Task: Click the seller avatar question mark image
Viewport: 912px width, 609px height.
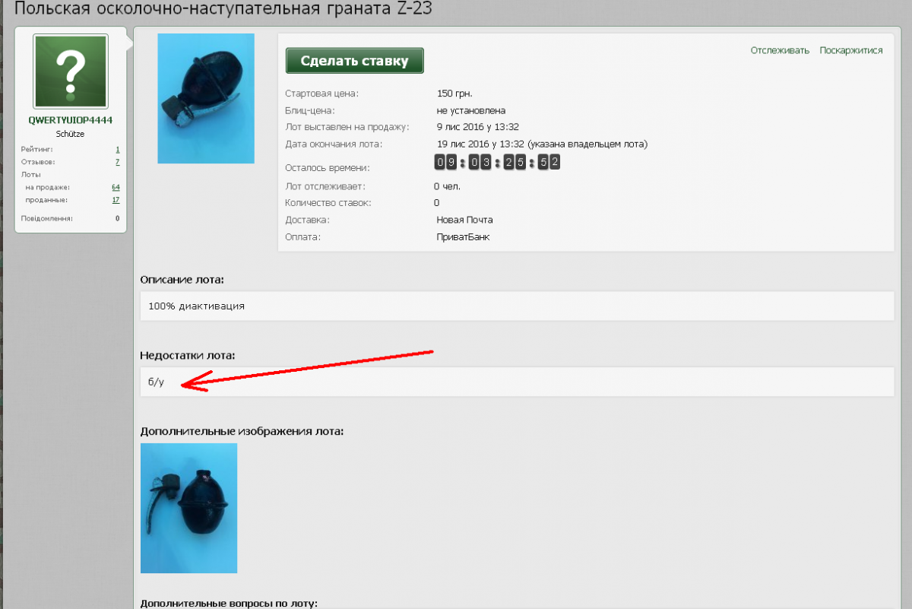Action: point(71,71)
